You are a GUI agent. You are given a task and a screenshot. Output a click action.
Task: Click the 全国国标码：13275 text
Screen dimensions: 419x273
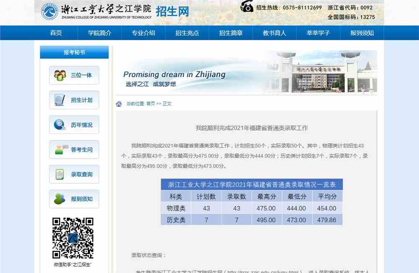(x=352, y=17)
